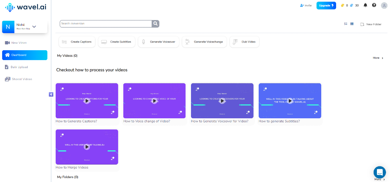Click the N workspace avatar tile
The image size is (390, 182).
pos(8,27)
